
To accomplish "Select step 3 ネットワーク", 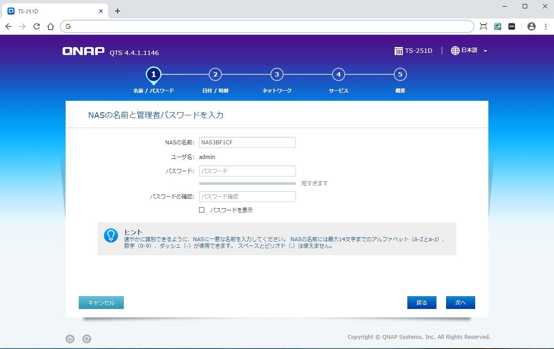I will click(277, 75).
